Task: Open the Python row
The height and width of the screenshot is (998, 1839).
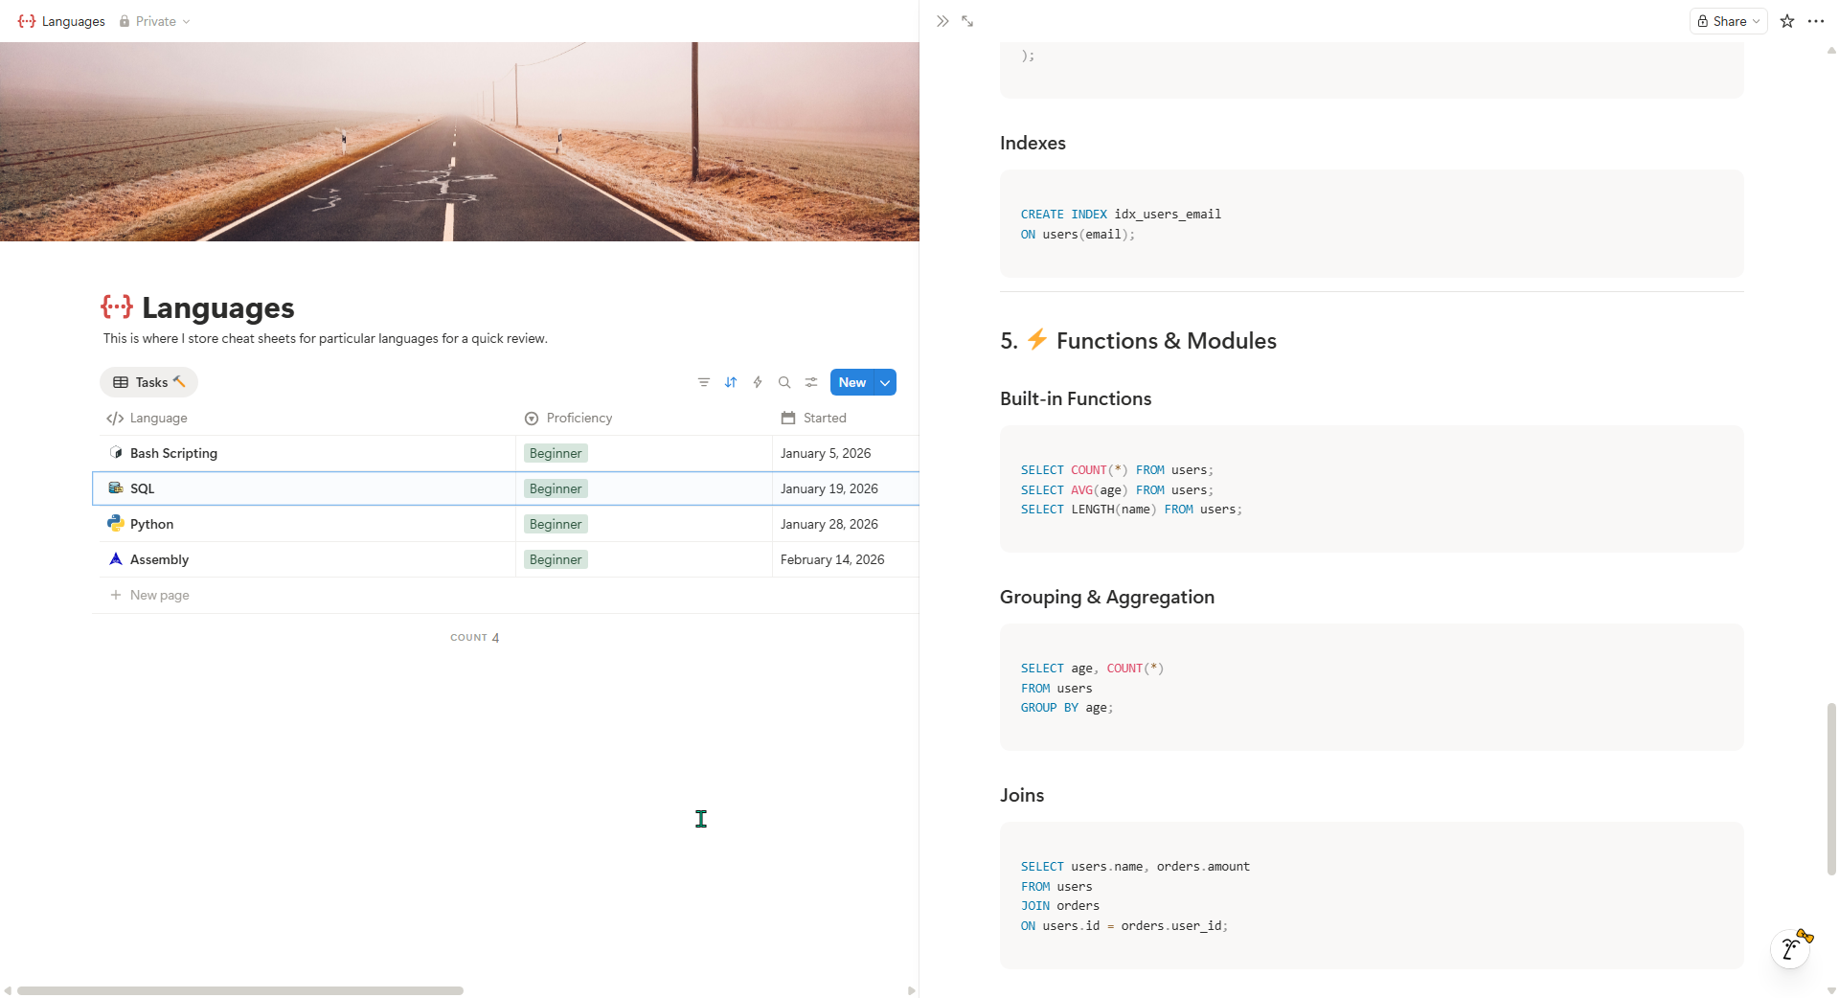Action: point(152,524)
